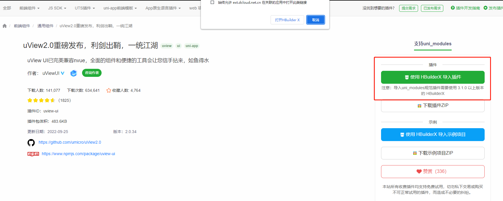The image size is (503, 201).
Task: Click the five-star rating row
Action: (41, 100)
